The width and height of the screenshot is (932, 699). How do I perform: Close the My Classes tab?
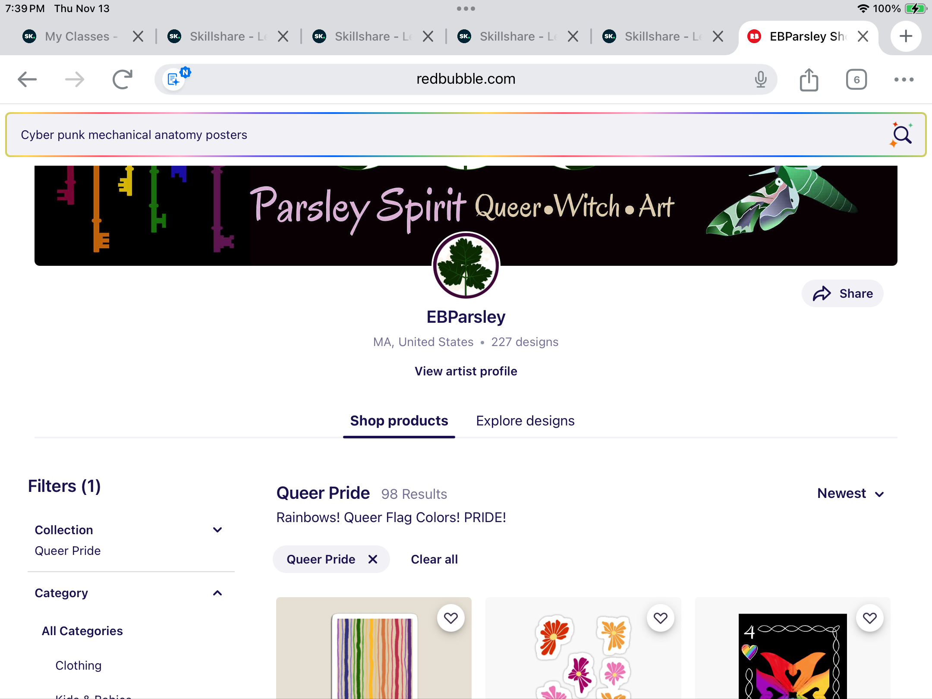pyautogui.click(x=138, y=36)
